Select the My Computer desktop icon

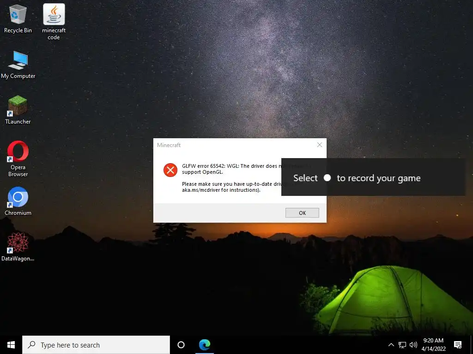coord(18,65)
